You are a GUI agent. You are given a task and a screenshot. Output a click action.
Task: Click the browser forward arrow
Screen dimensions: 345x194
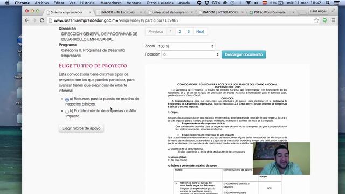34,20
